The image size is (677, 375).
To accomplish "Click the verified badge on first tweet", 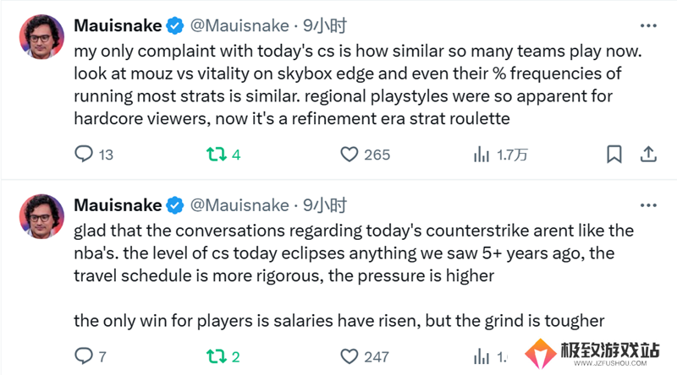I will [175, 26].
